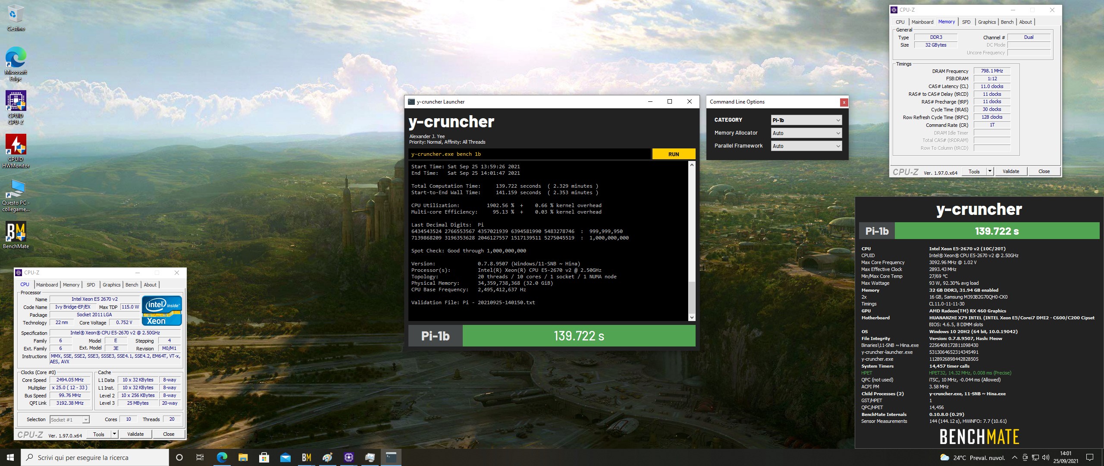Open the Memory Allocator dropdown
The height and width of the screenshot is (466, 1104).
(806, 133)
